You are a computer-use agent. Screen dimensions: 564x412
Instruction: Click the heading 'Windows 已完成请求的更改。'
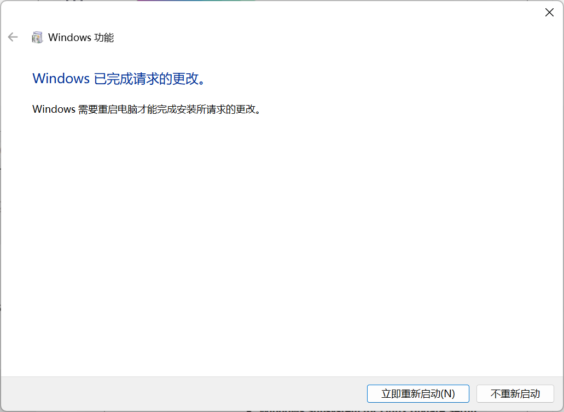tap(119, 78)
